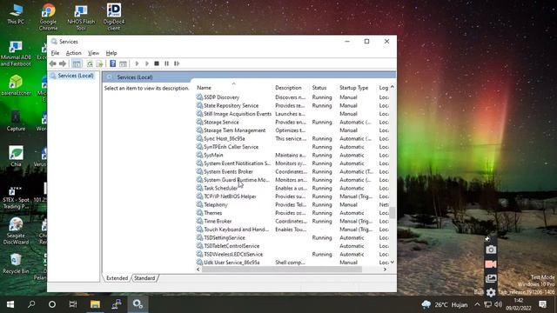This screenshot has width=557, height=313.
Task: Select System Event Notification service
Action: pyautogui.click(x=292, y=163)
